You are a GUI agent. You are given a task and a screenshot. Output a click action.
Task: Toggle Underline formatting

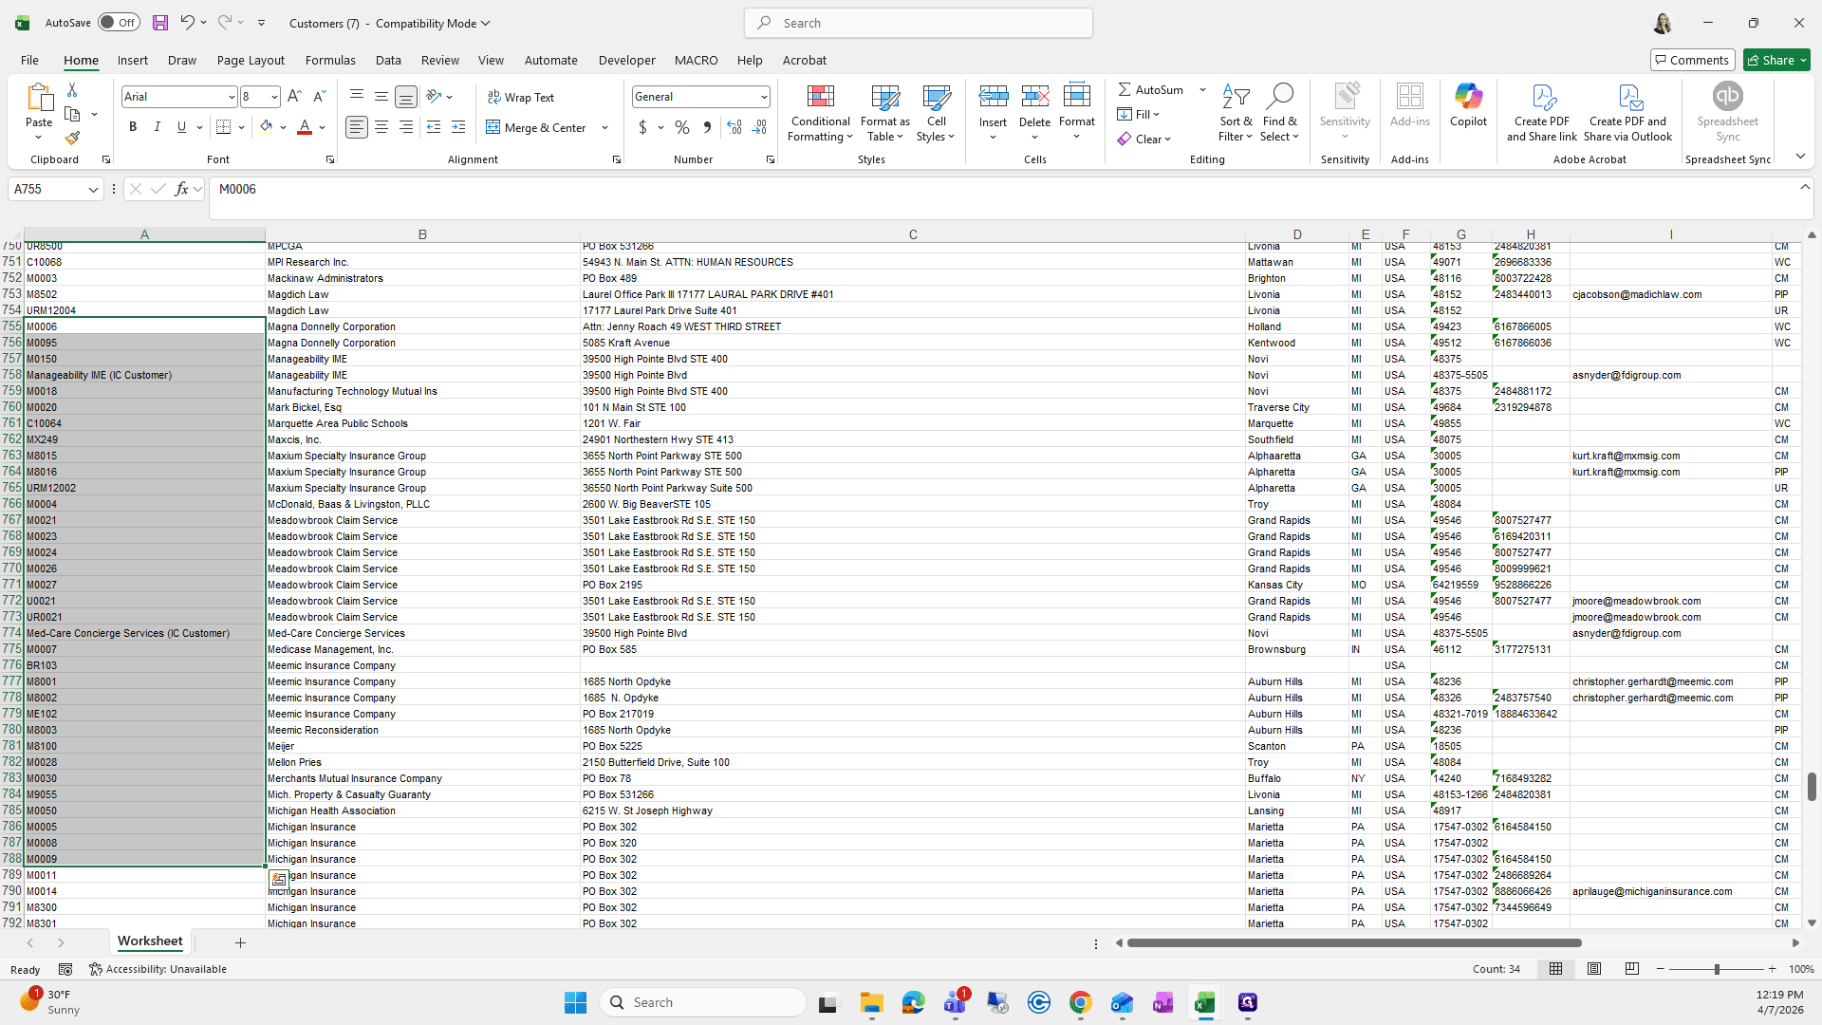point(181,127)
